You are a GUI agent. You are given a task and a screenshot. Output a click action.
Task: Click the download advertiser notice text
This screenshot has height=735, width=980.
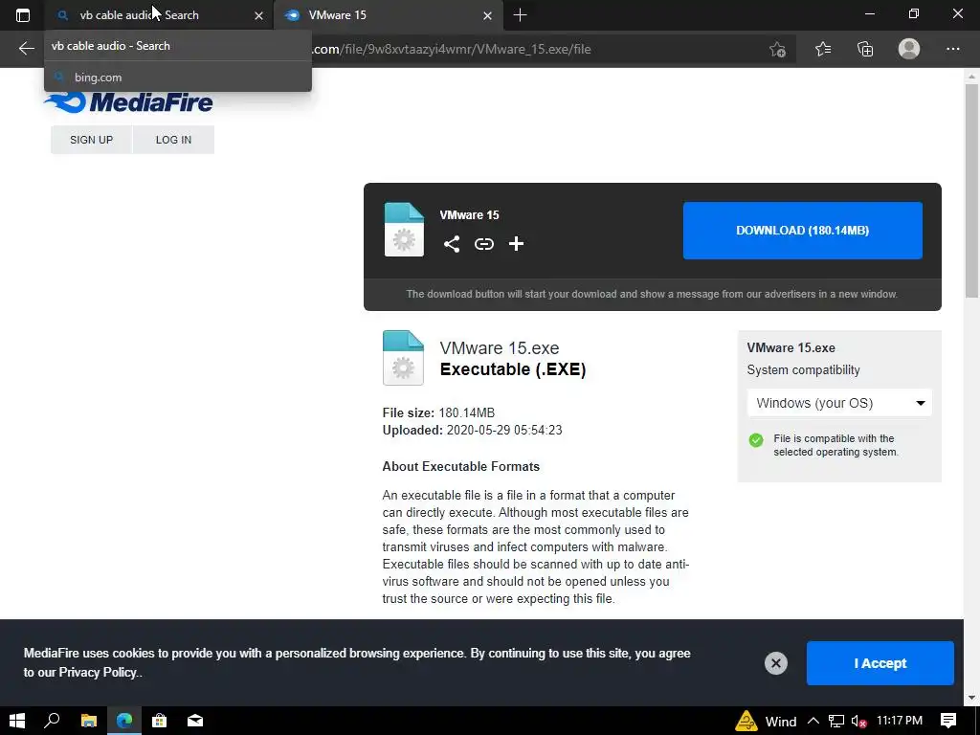(x=652, y=294)
